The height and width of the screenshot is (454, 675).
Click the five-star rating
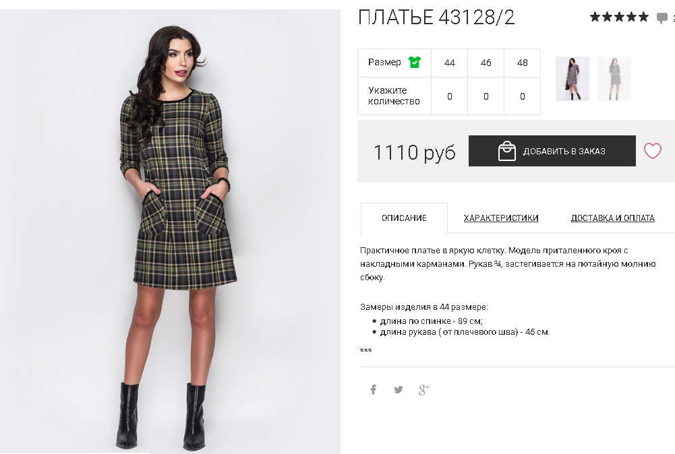pos(619,18)
